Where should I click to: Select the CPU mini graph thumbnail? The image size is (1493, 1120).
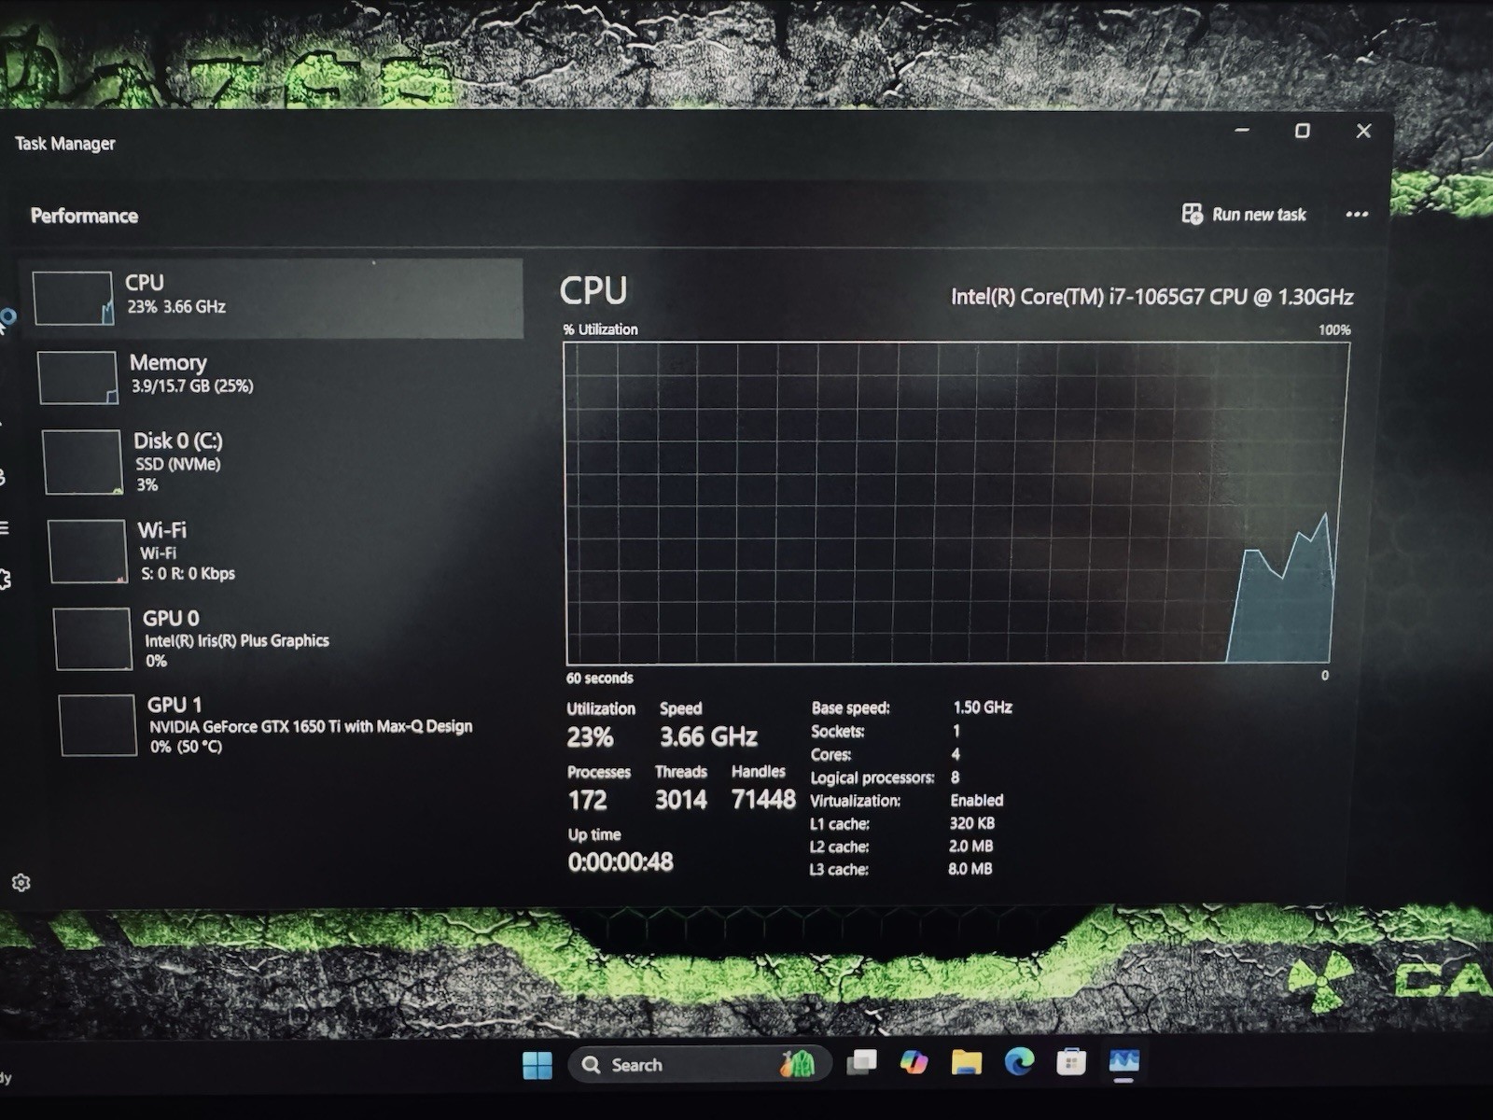pos(73,299)
